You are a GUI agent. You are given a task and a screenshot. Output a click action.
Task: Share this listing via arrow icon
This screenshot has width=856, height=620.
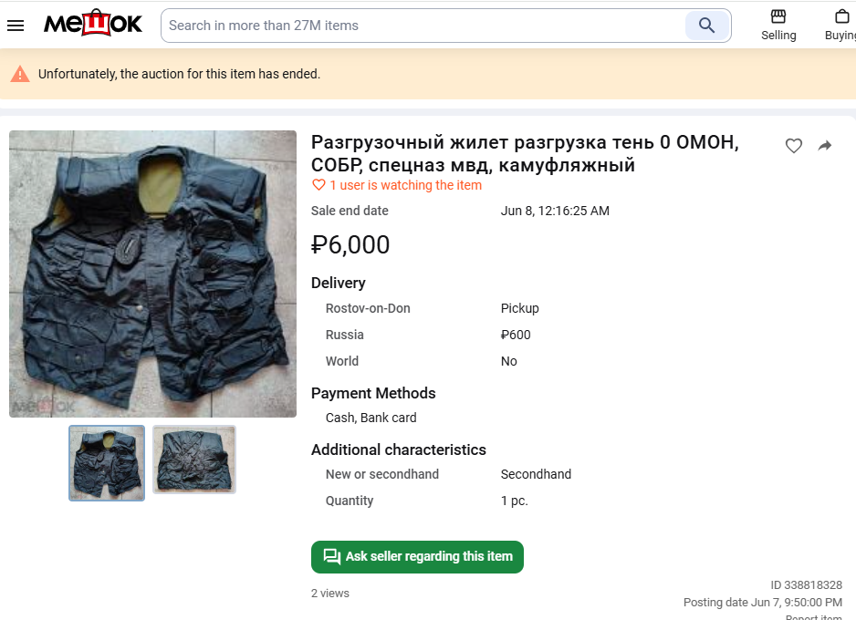[x=825, y=146]
